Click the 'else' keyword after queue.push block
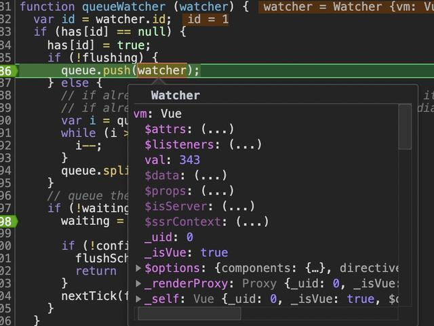 click(75, 83)
